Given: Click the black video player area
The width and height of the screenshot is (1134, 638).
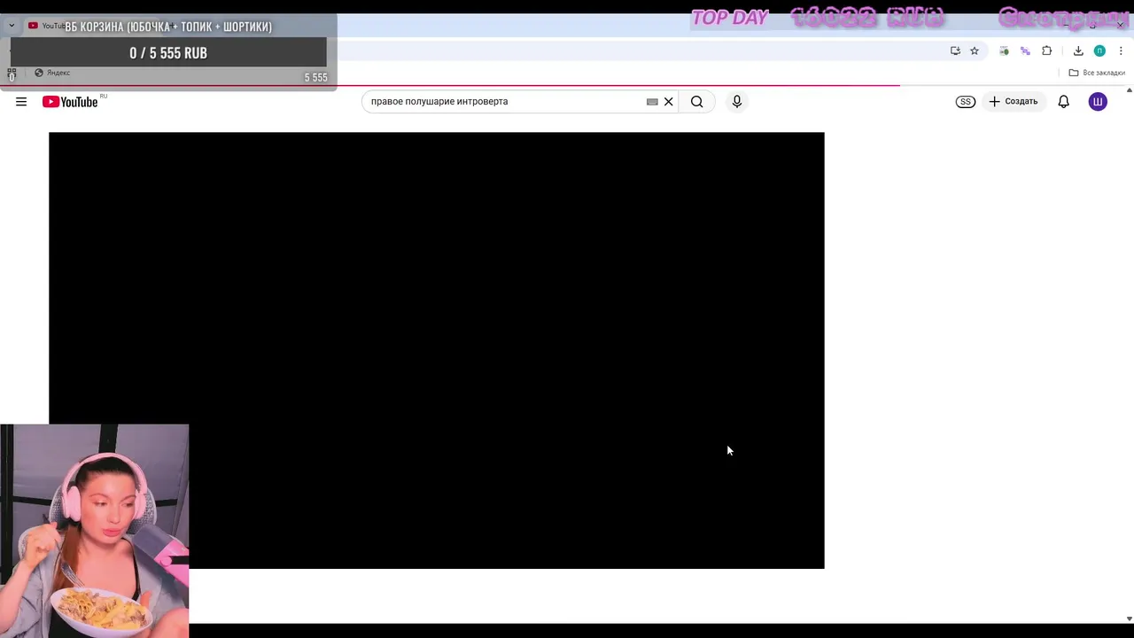Looking at the screenshot, I should [436, 350].
